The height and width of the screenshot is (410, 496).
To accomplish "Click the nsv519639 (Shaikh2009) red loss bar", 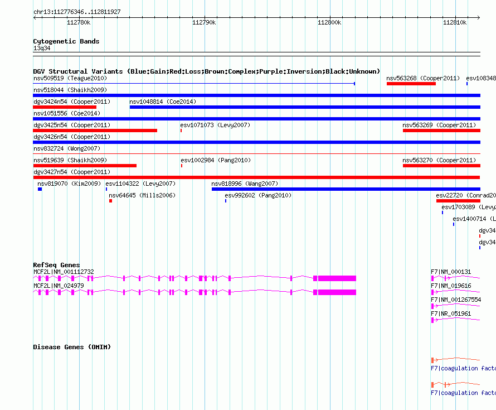I will (x=85, y=166).
